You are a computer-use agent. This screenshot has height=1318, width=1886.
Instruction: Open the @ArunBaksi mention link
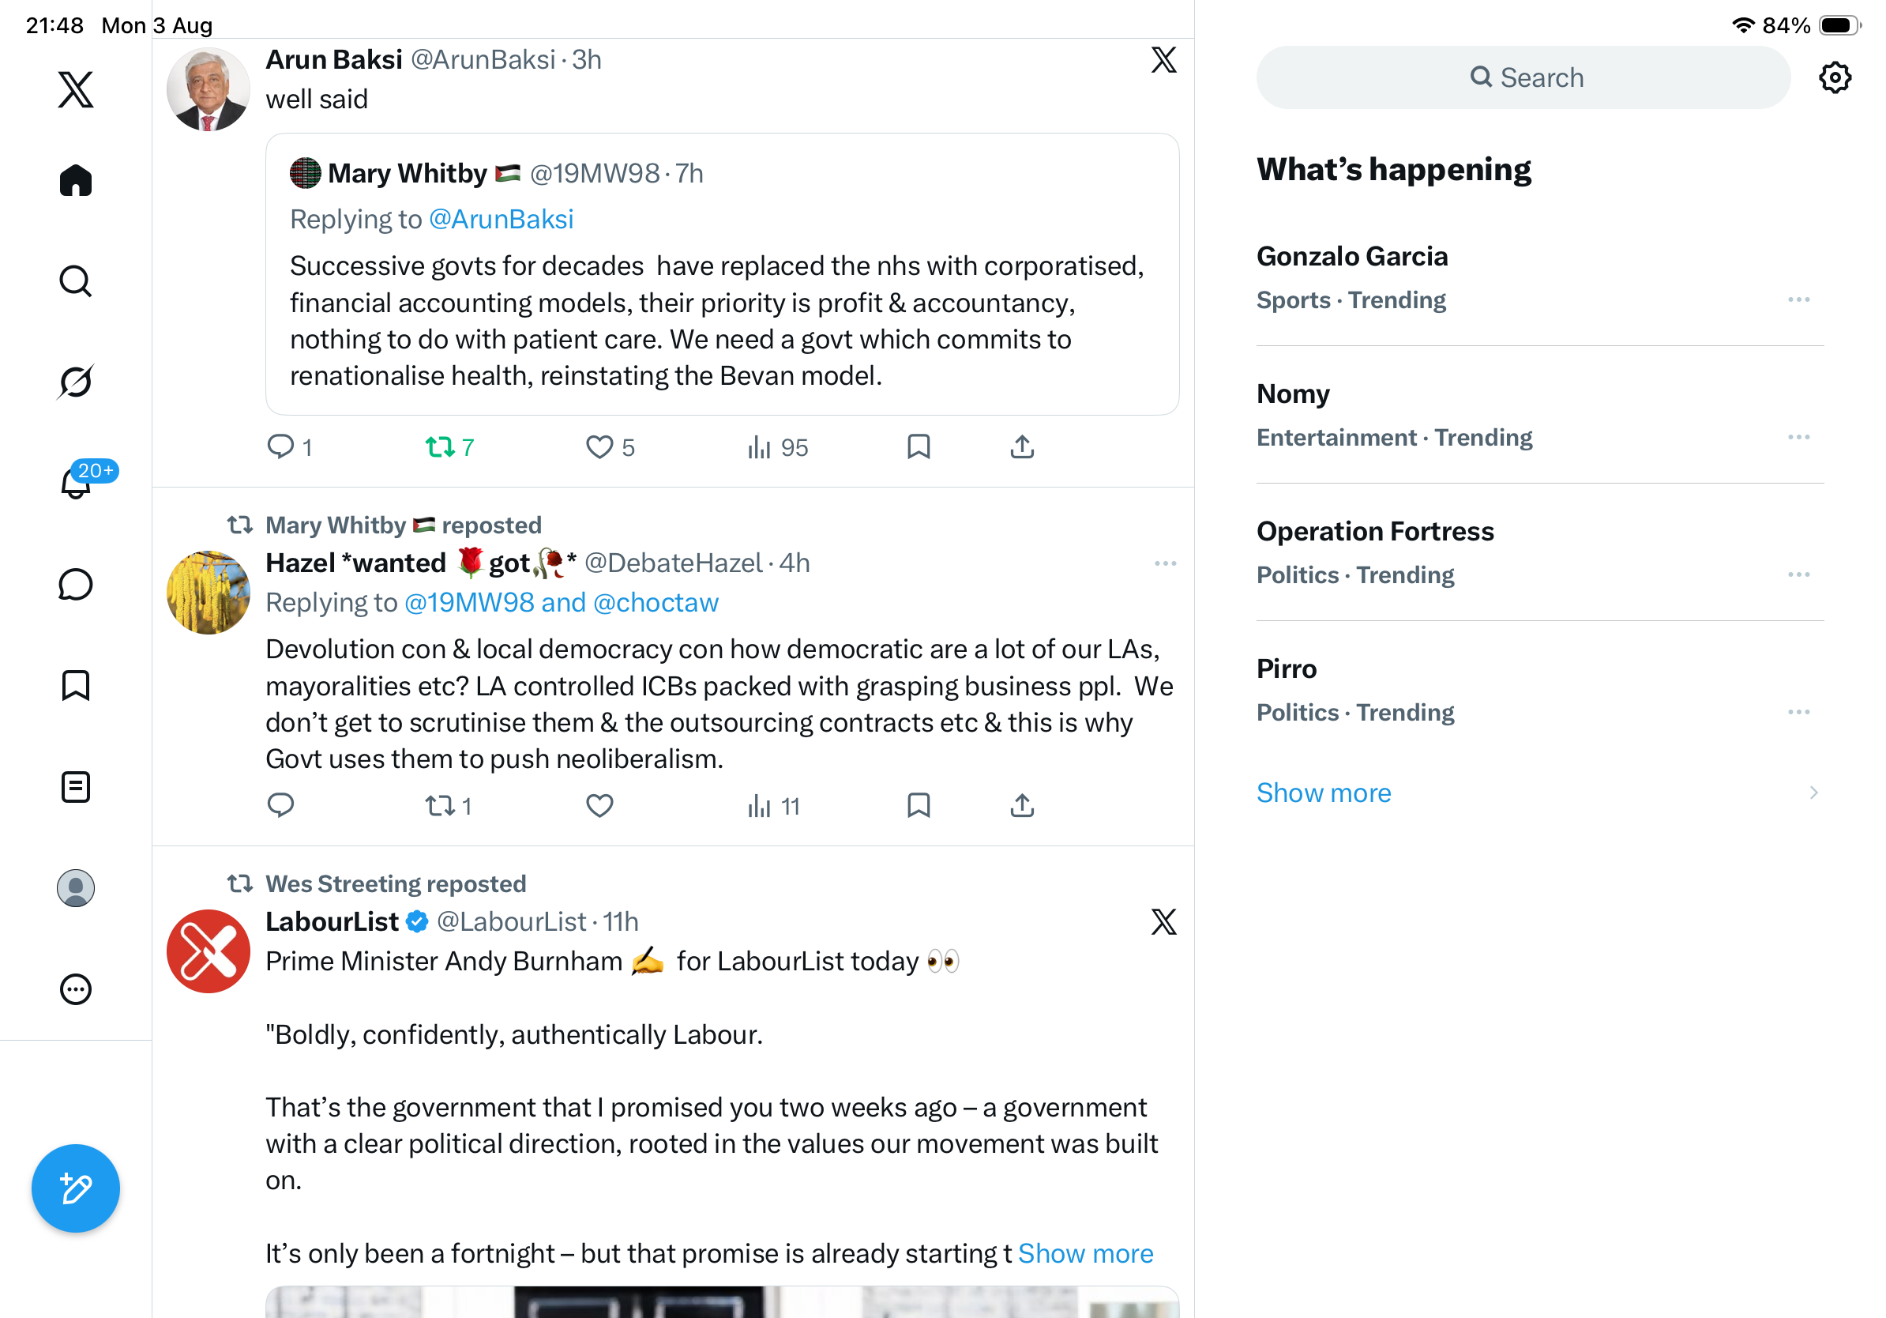500,220
